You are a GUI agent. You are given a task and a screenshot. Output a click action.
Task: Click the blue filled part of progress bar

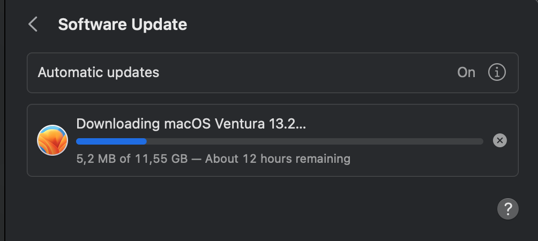pyautogui.click(x=111, y=141)
